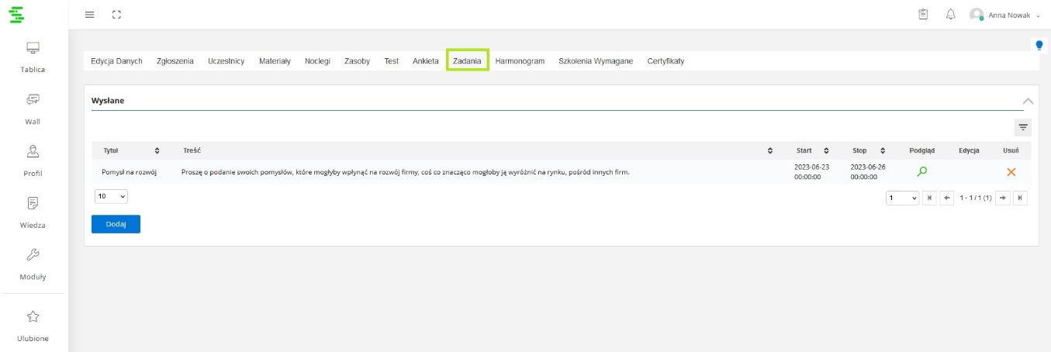Preview the task with magnifier icon

tap(922, 171)
